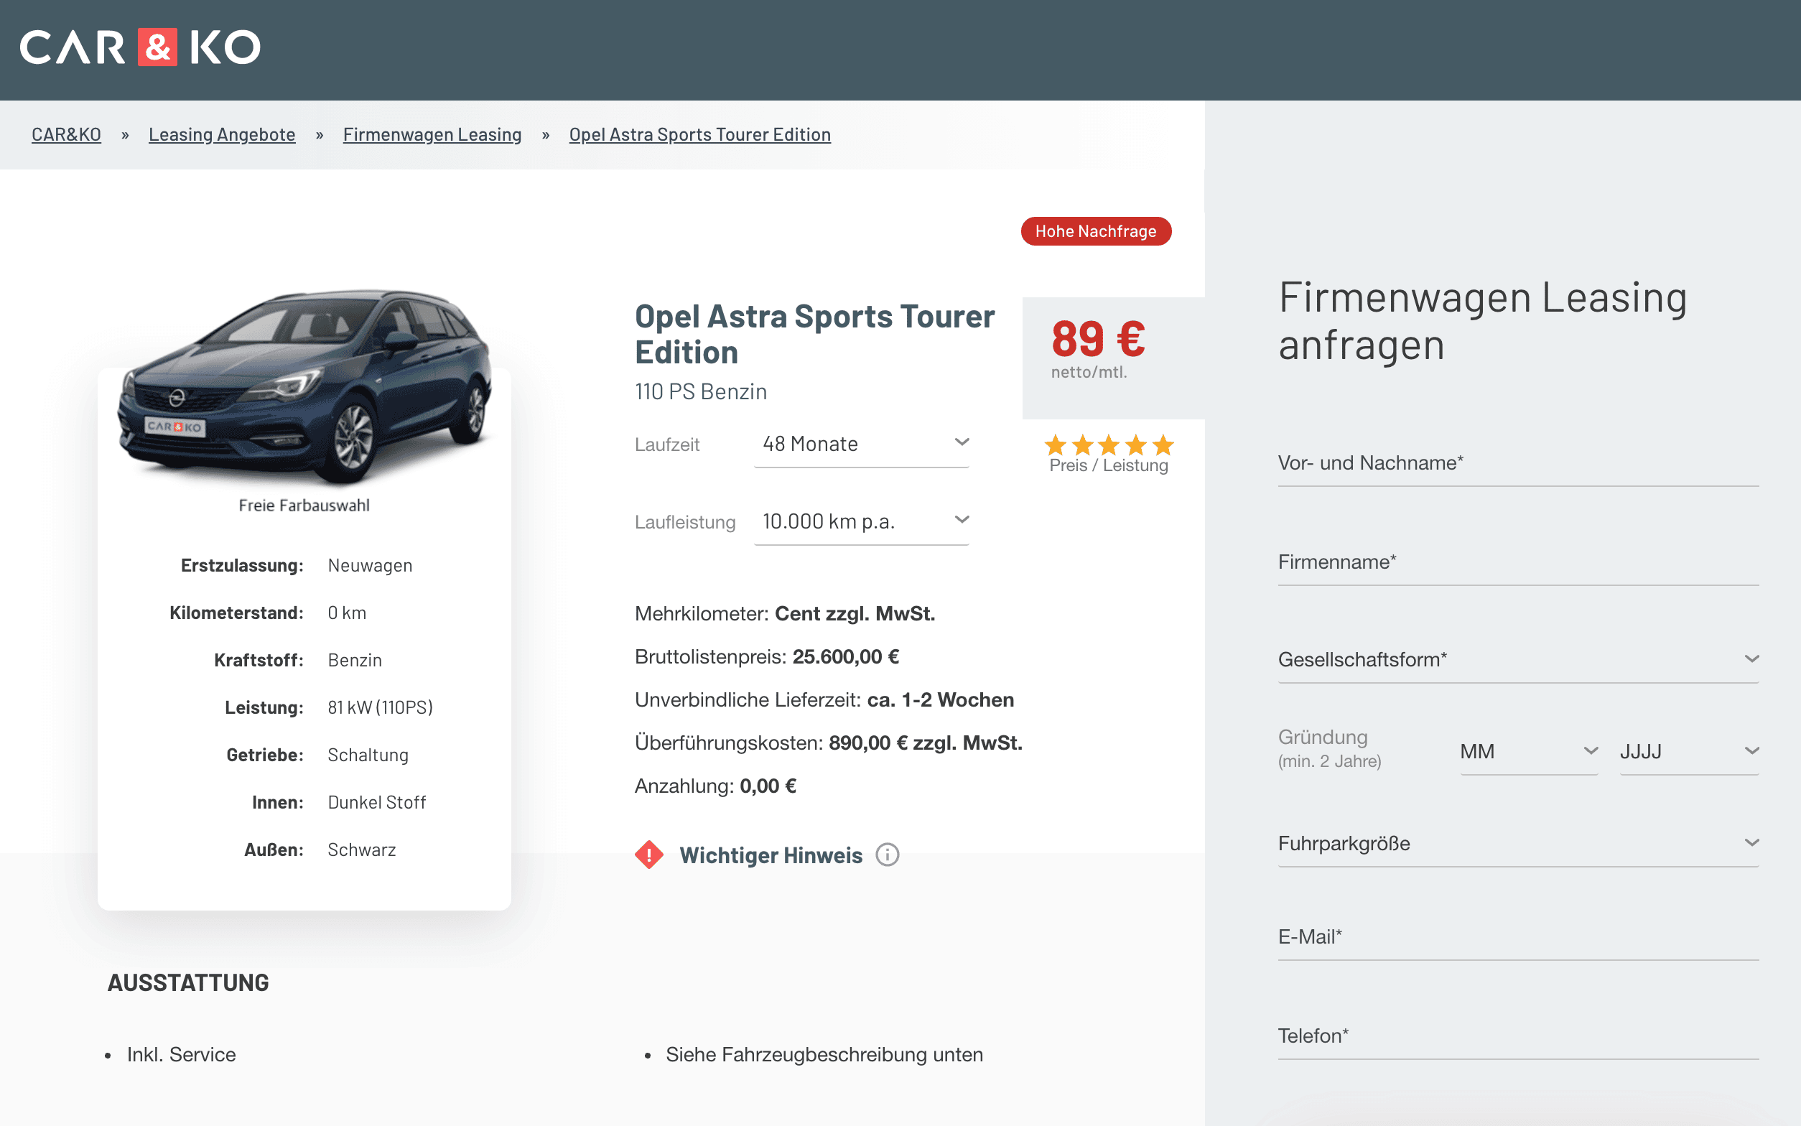The height and width of the screenshot is (1126, 1801).
Task: Click the Erstzulassung Neuwagen value
Action: click(x=370, y=566)
